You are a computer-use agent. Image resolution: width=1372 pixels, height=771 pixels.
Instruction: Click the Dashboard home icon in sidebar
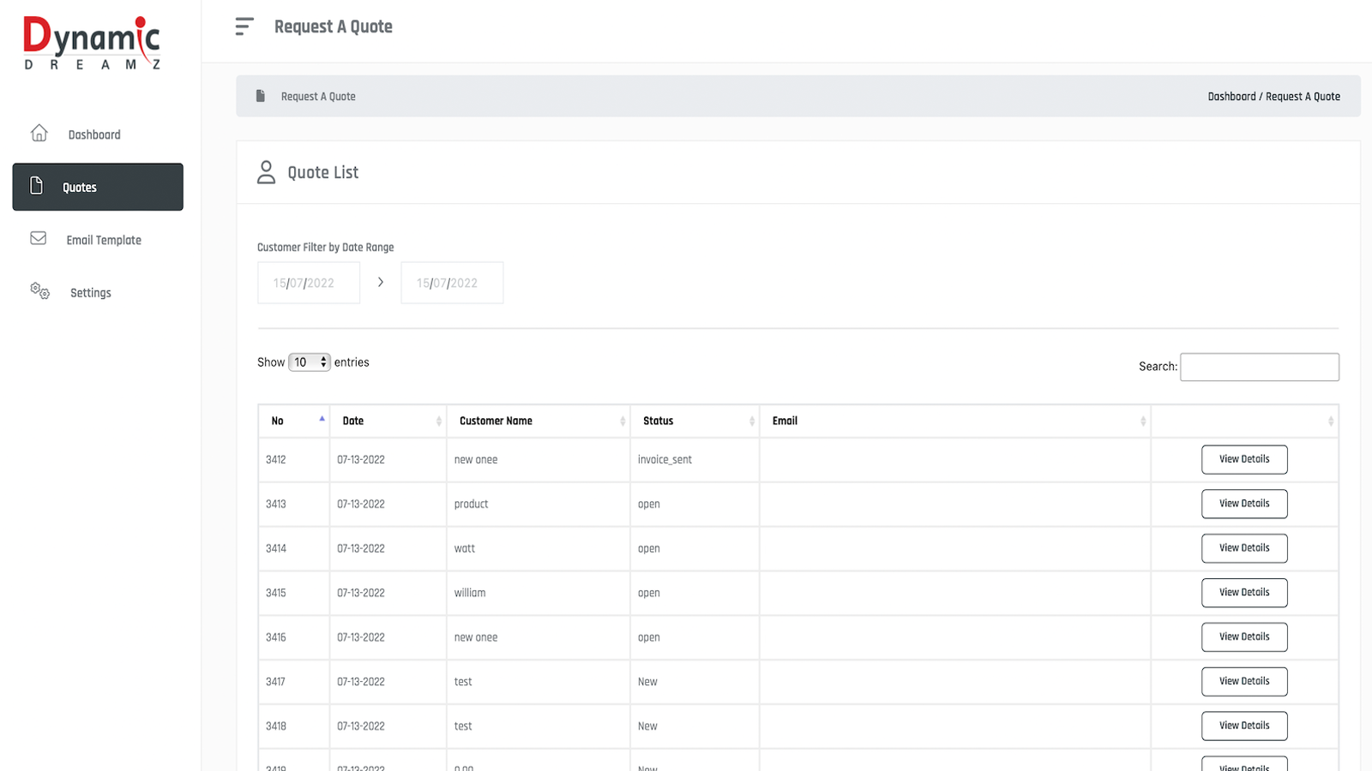tap(39, 134)
